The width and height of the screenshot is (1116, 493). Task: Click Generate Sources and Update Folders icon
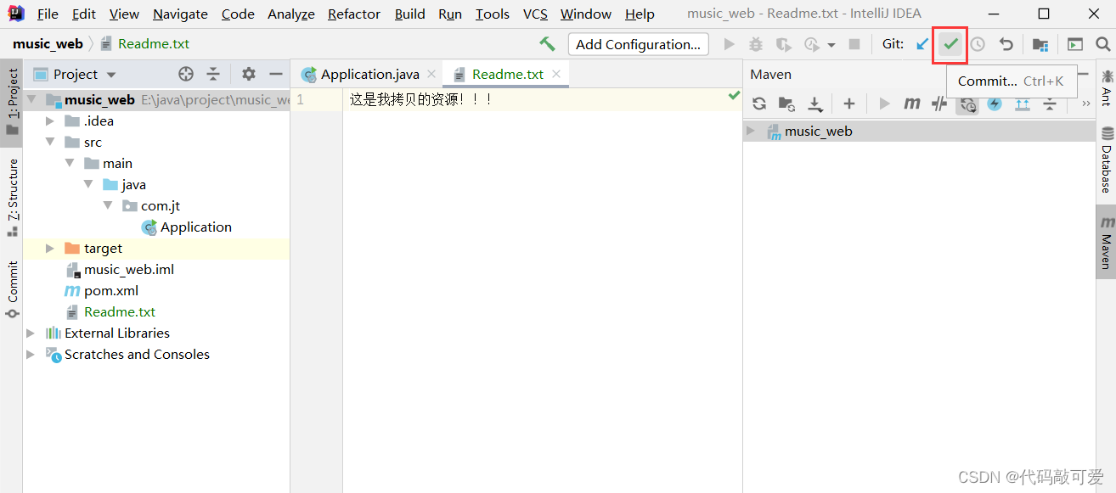[787, 104]
